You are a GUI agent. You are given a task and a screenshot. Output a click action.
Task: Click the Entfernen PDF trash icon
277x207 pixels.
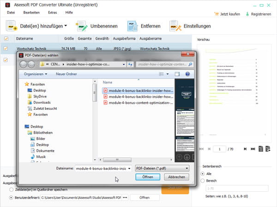[x=132, y=26]
